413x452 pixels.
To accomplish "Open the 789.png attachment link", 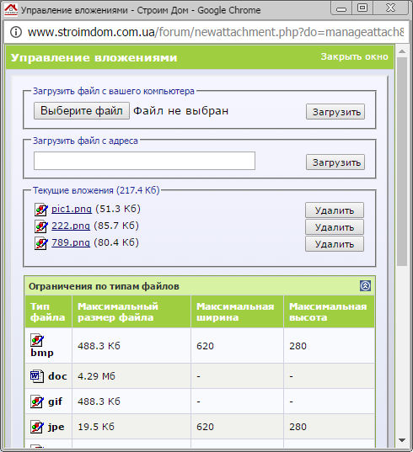I will click(71, 242).
